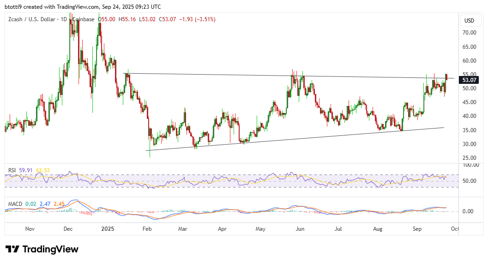This screenshot has height=263, width=488.
Task: Click the TradingView logo icon
Action: (x=12, y=249)
